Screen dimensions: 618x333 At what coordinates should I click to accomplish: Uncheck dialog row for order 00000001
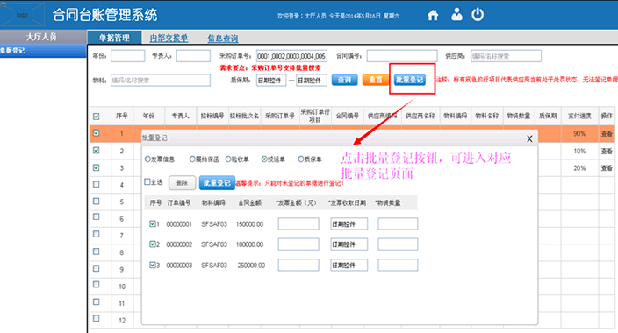(x=153, y=223)
